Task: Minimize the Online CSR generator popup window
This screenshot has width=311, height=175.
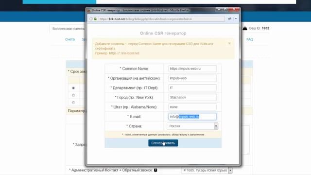Action: coord(219,10)
